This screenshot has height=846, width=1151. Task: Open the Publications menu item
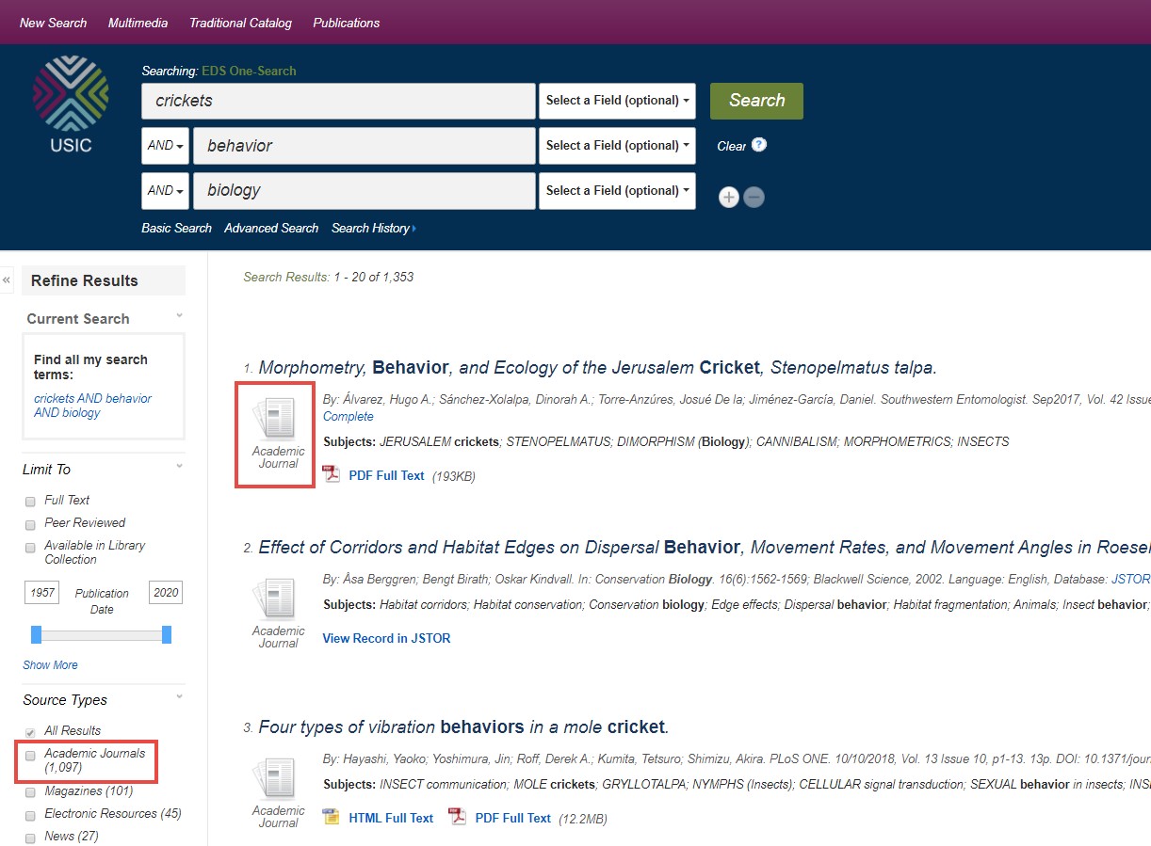click(347, 23)
